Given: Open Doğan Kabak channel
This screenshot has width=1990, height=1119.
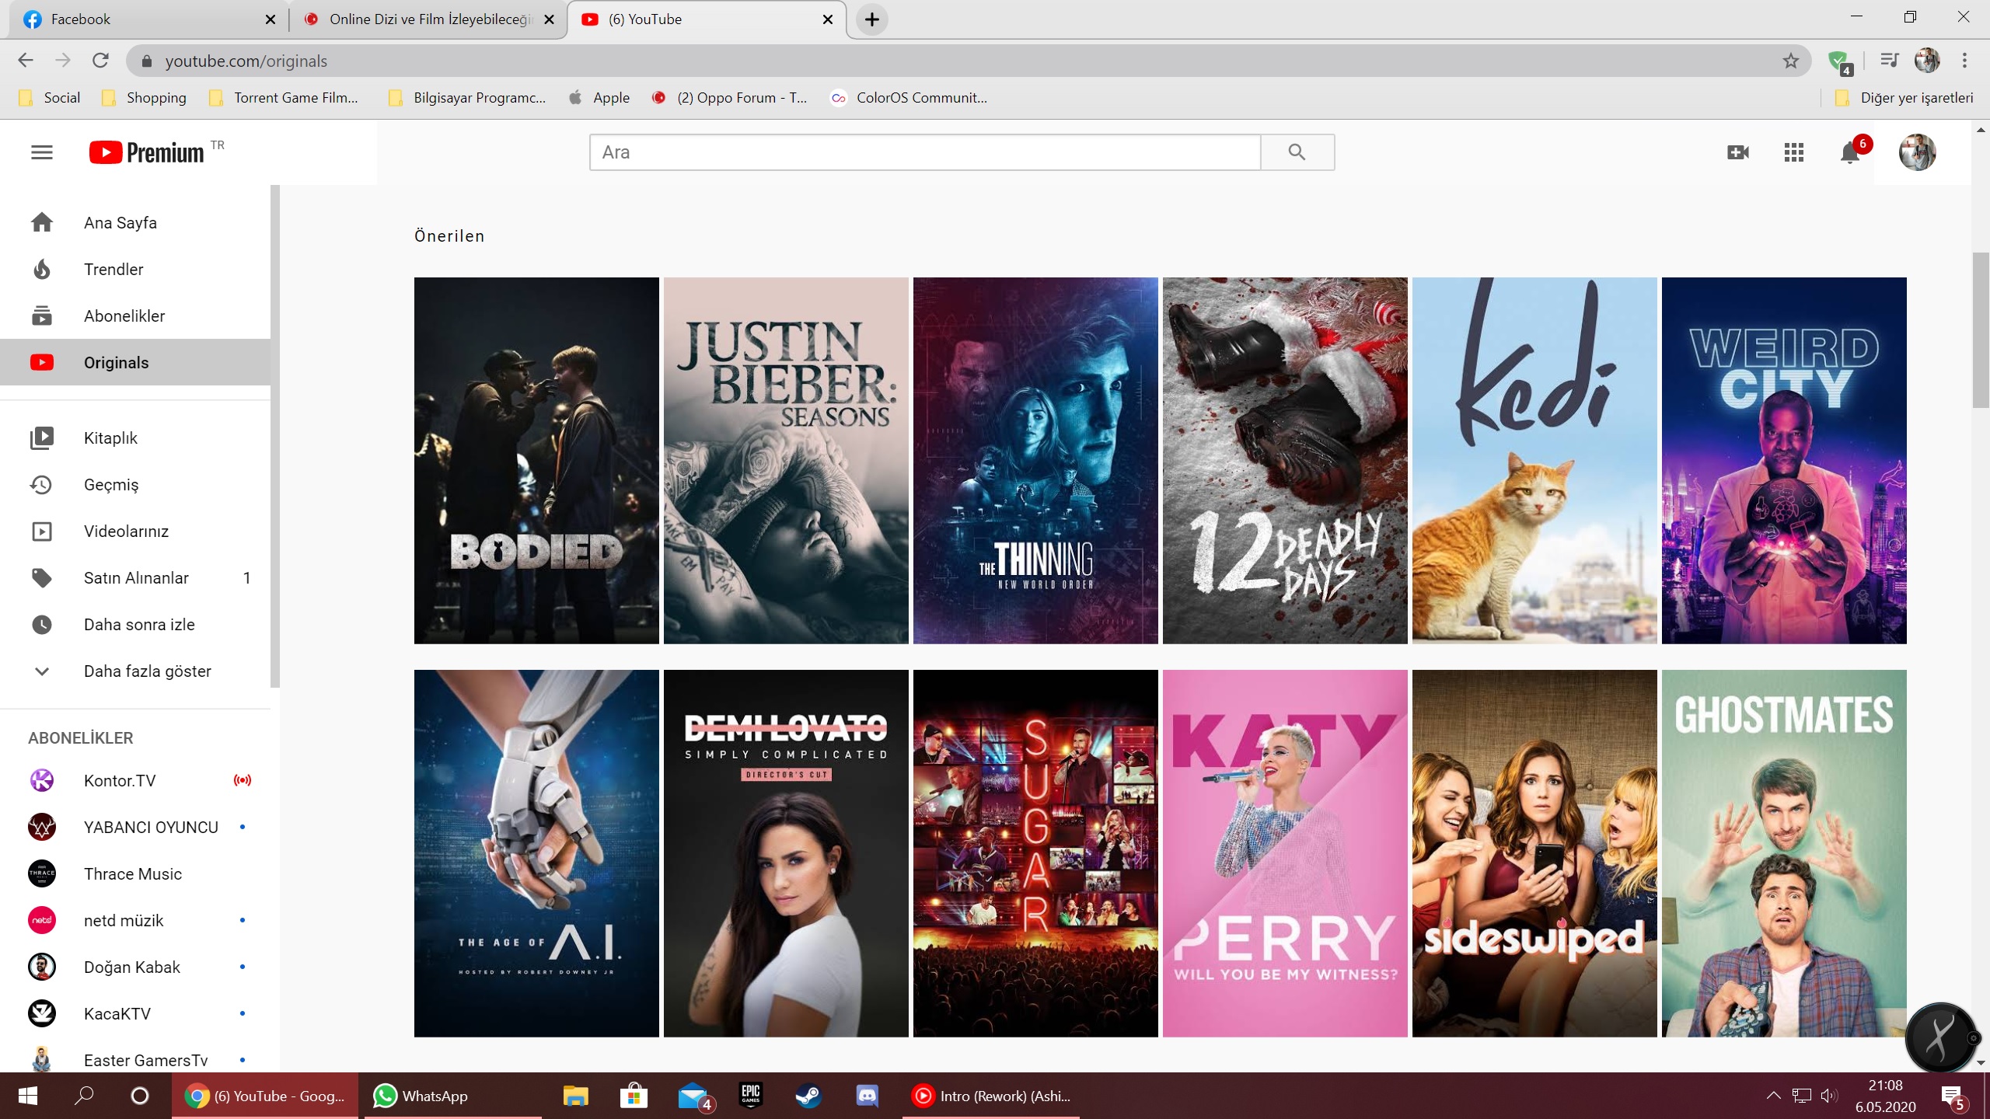Looking at the screenshot, I should click(x=135, y=967).
